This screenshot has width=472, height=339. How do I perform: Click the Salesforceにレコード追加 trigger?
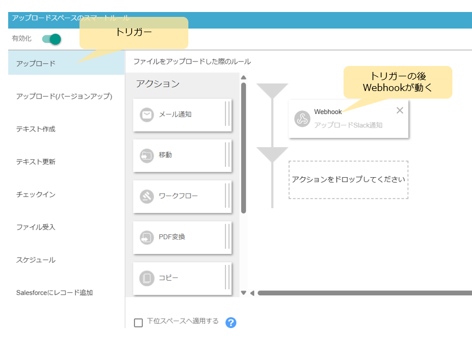coord(54,293)
